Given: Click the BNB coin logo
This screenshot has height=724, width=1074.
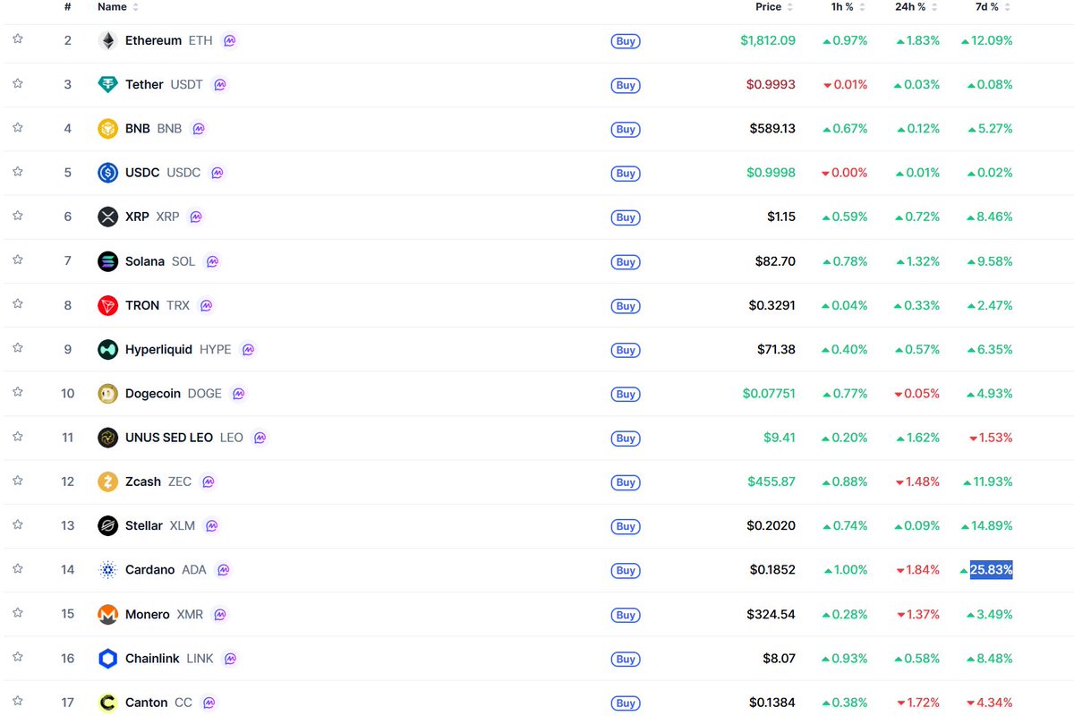Looking at the screenshot, I should coord(107,129).
